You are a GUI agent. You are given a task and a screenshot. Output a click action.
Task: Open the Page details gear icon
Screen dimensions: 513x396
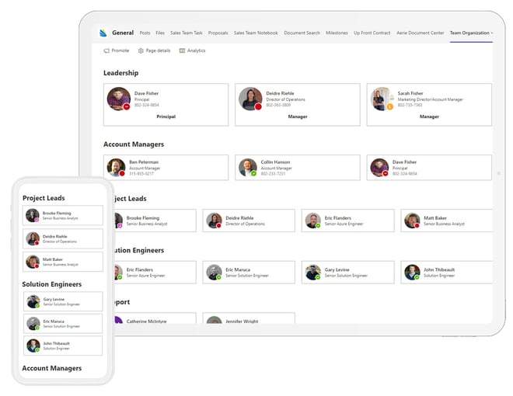[141, 50]
